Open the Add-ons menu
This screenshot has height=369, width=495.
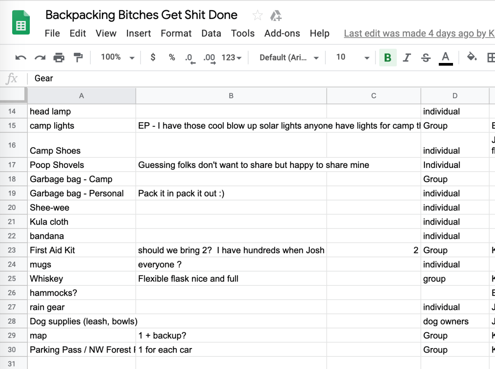(282, 33)
